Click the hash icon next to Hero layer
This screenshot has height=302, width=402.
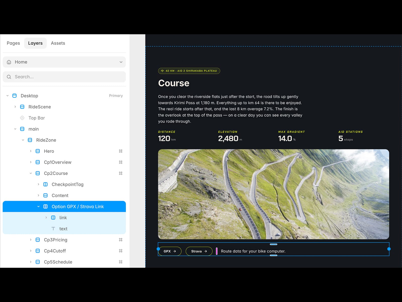(x=121, y=151)
